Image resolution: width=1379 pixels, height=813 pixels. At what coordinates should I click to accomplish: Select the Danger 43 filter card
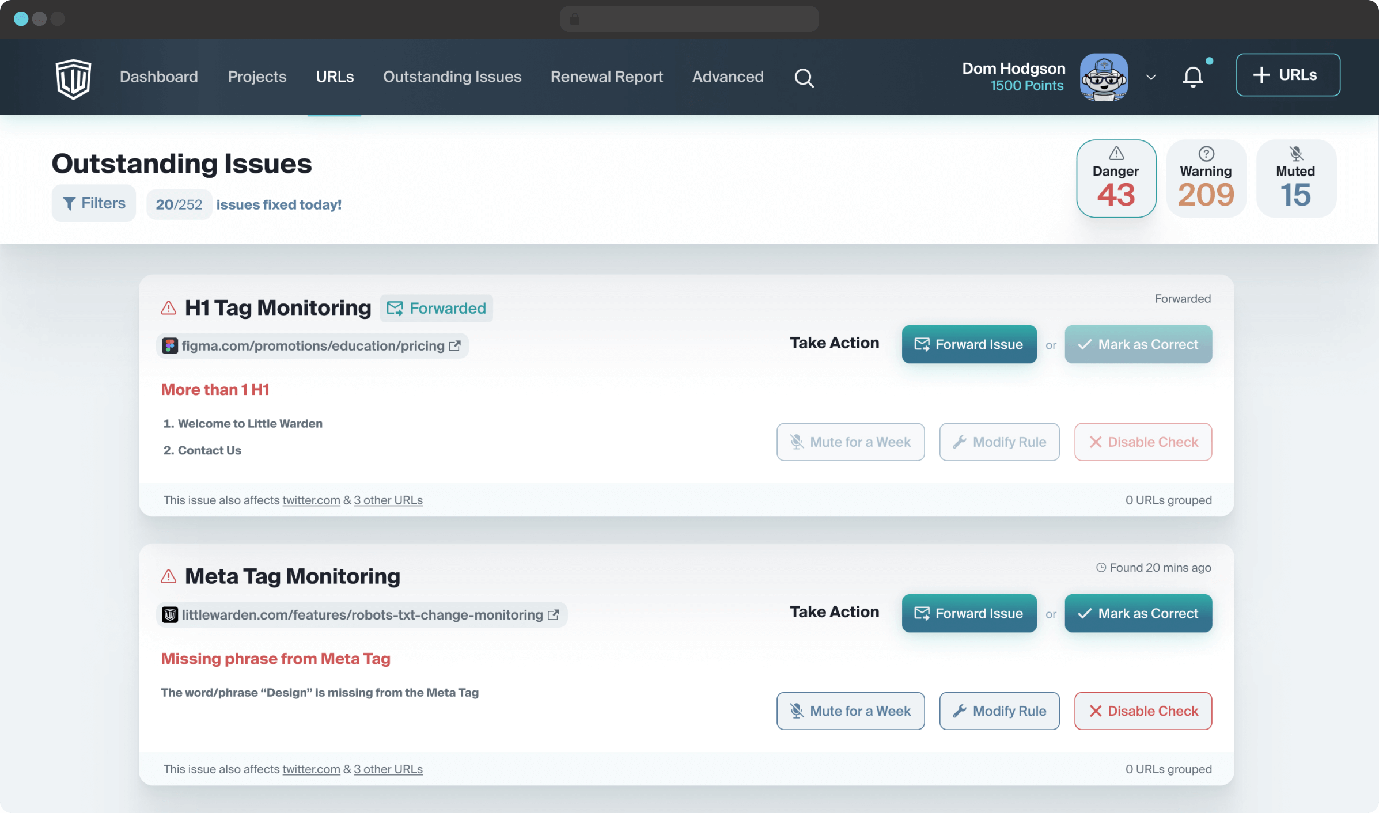tap(1116, 178)
